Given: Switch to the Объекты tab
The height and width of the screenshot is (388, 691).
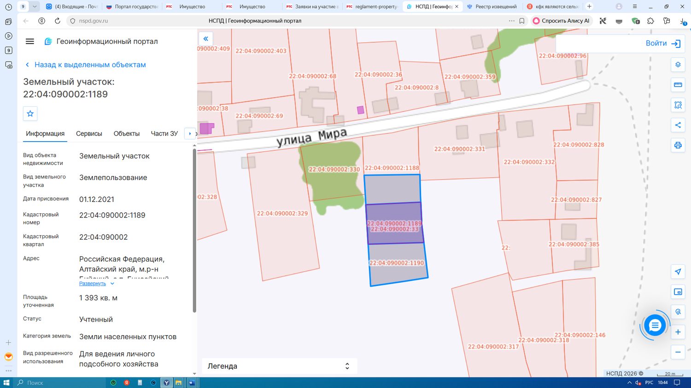Looking at the screenshot, I should coord(127,134).
